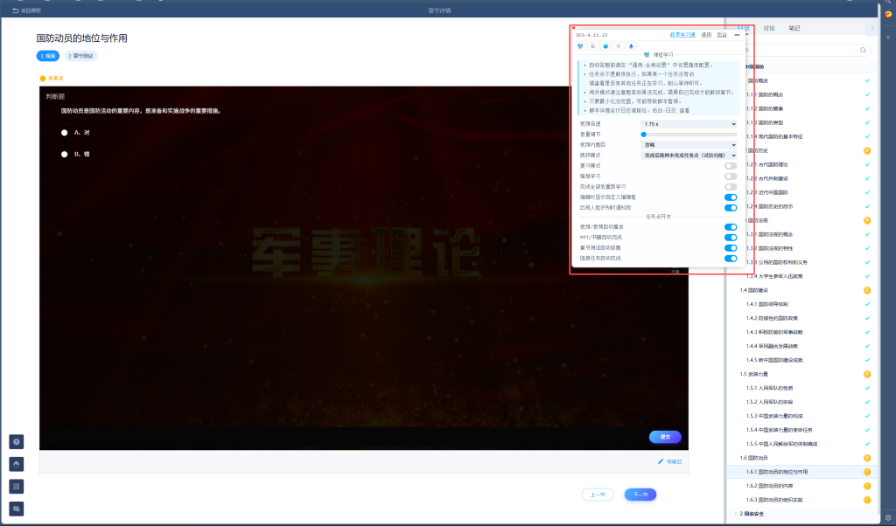The width and height of the screenshot is (896, 526).
Task: Click the first icon in OCS panel toolbar
Action: tap(580, 45)
